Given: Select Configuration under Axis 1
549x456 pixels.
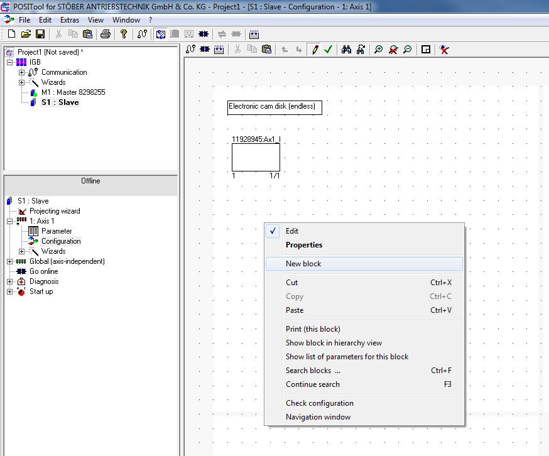Looking at the screenshot, I should click(61, 241).
